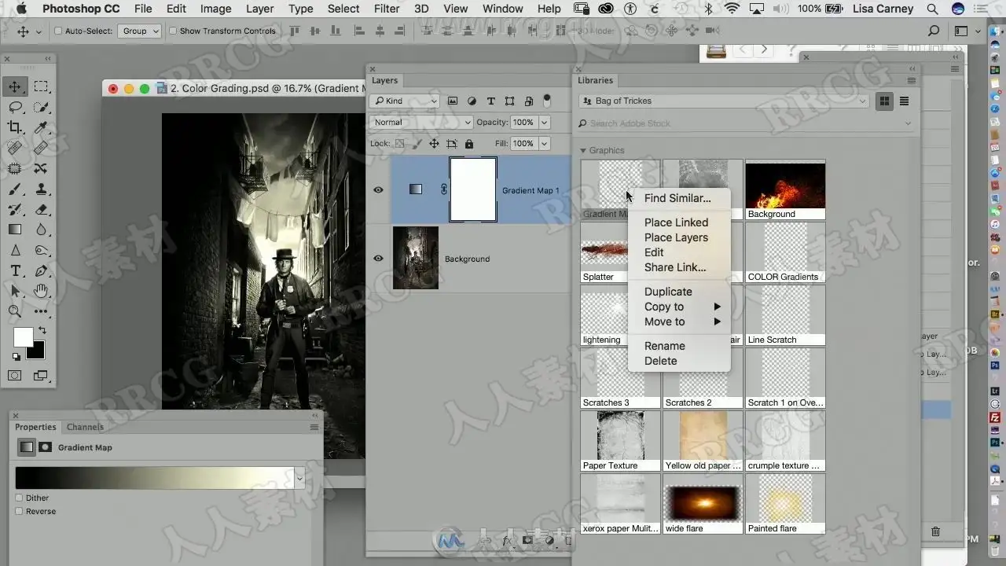Select the Type tool in toolbar
Screen dimensions: 1006x566
point(15,270)
